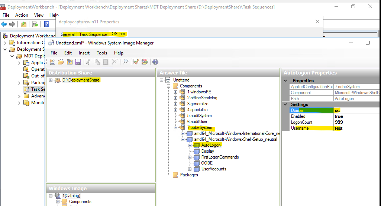Viewport: 381px width, 206px height.
Task: Switch to Task Sequence tab
Action: 93,34
